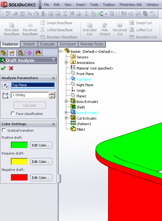This screenshot has width=162, height=221.
Task: Open Mass Properties scales icon
Action: pos(22,14)
